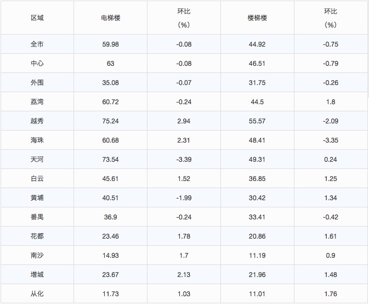Select the 海珠 region cell
369x305 pixels.
[x=37, y=140]
